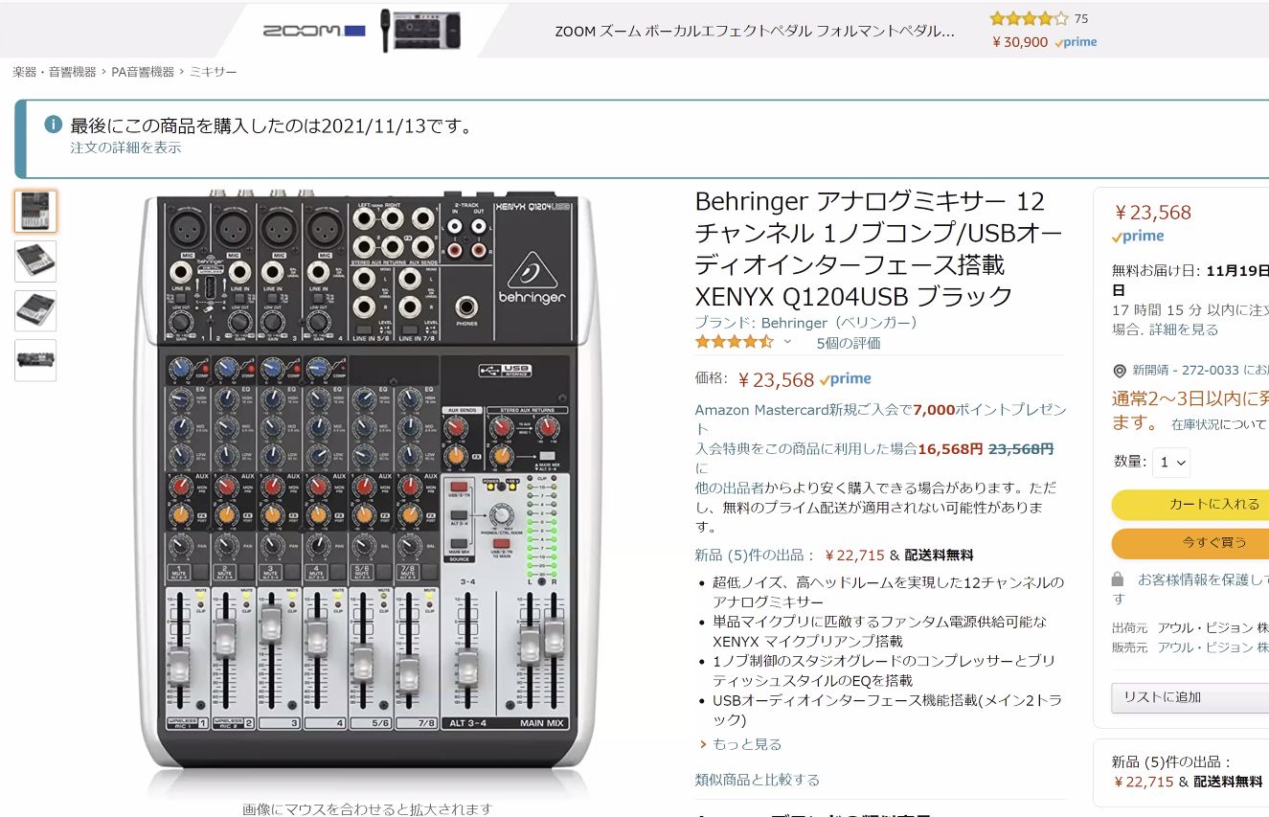Click the product title Behringer アナログミキサー
Viewport: 1269px width, 817px height.
879,248
